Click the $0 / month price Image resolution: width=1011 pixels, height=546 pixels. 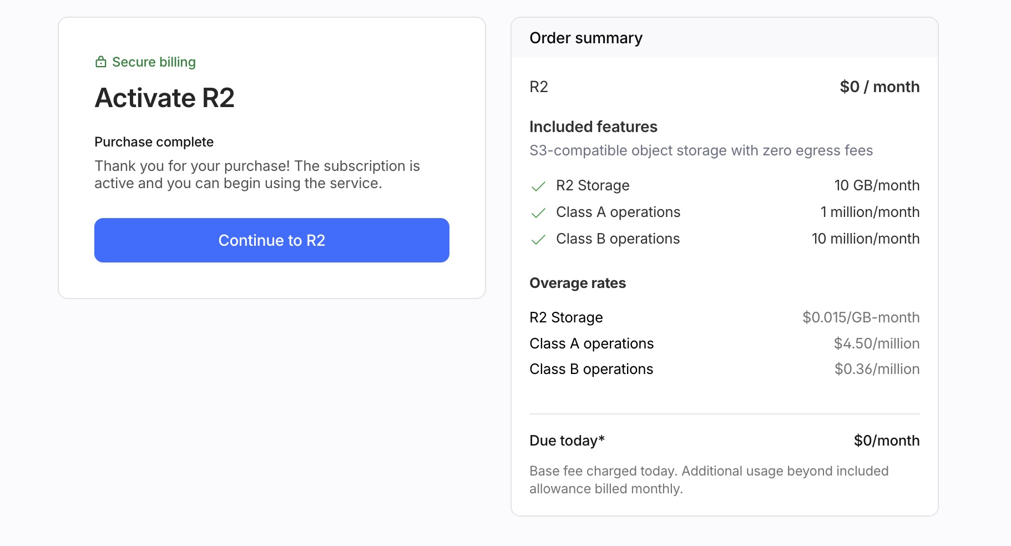(879, 87)
